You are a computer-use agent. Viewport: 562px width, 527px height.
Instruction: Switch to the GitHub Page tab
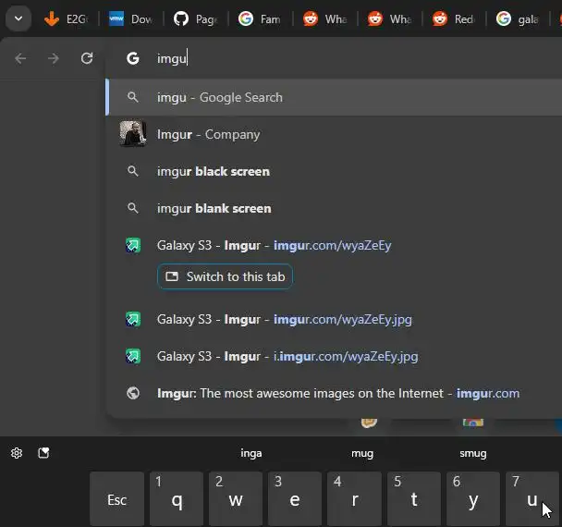[x=196, y=18]
